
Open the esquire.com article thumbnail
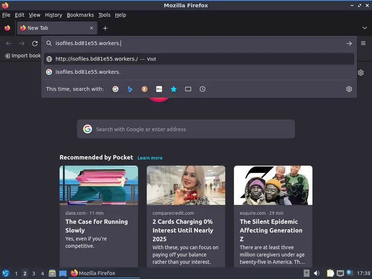pyautogui.click(x=273, y=185)
